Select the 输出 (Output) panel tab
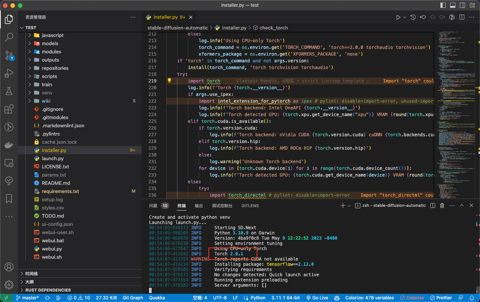The height and width of the screenshot is (302, 480). pyautogui.click(x=198, y=205)
